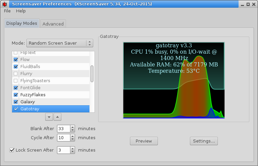The height and width of the screenshot is (166, 258).
Task: Close the Screensaver Preferences window
Action: (x=254, y=4)
